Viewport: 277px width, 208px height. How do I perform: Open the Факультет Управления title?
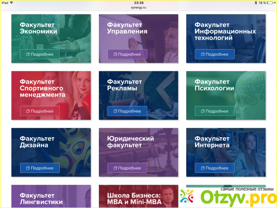[x=127, y=28]
